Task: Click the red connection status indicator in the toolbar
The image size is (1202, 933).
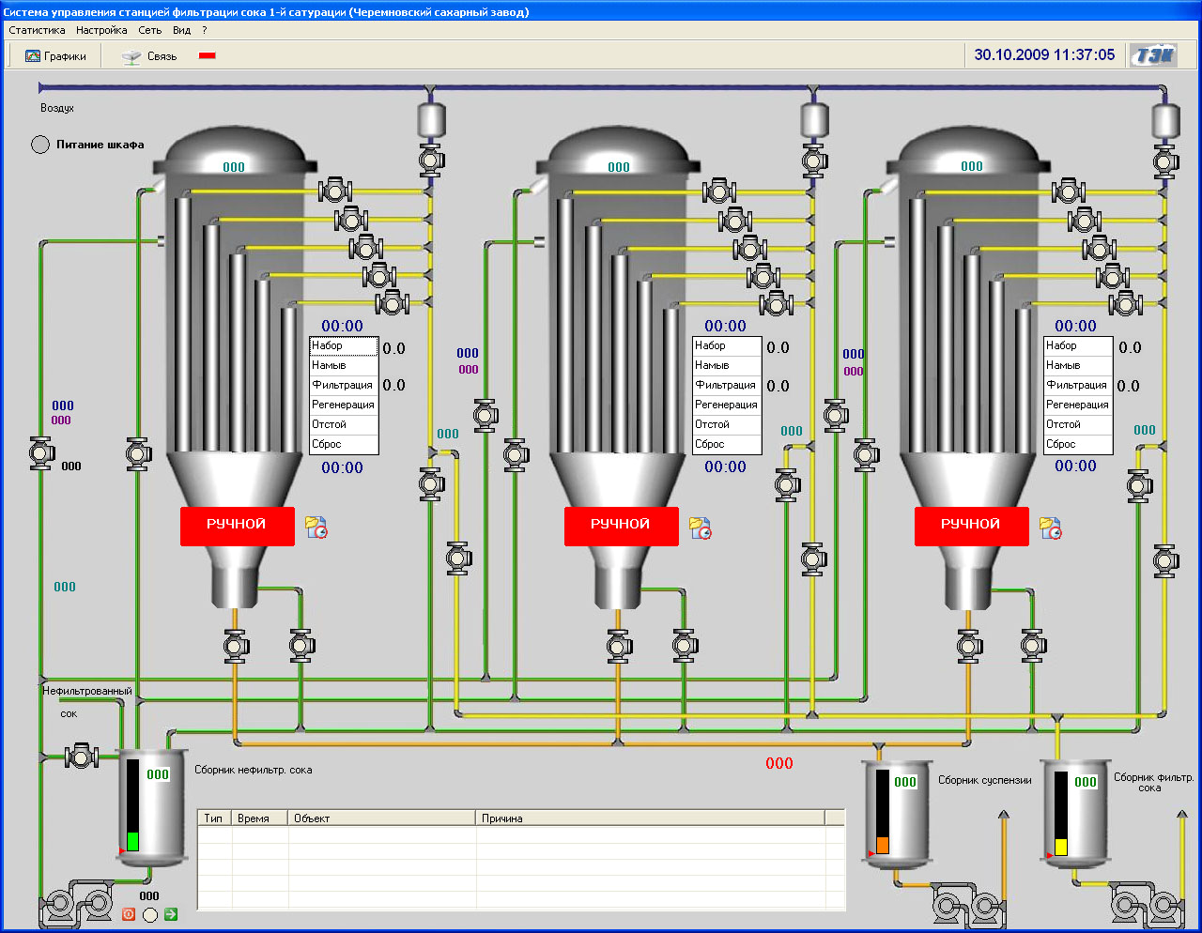Action: pyautogui.click(x=208, y=56)
